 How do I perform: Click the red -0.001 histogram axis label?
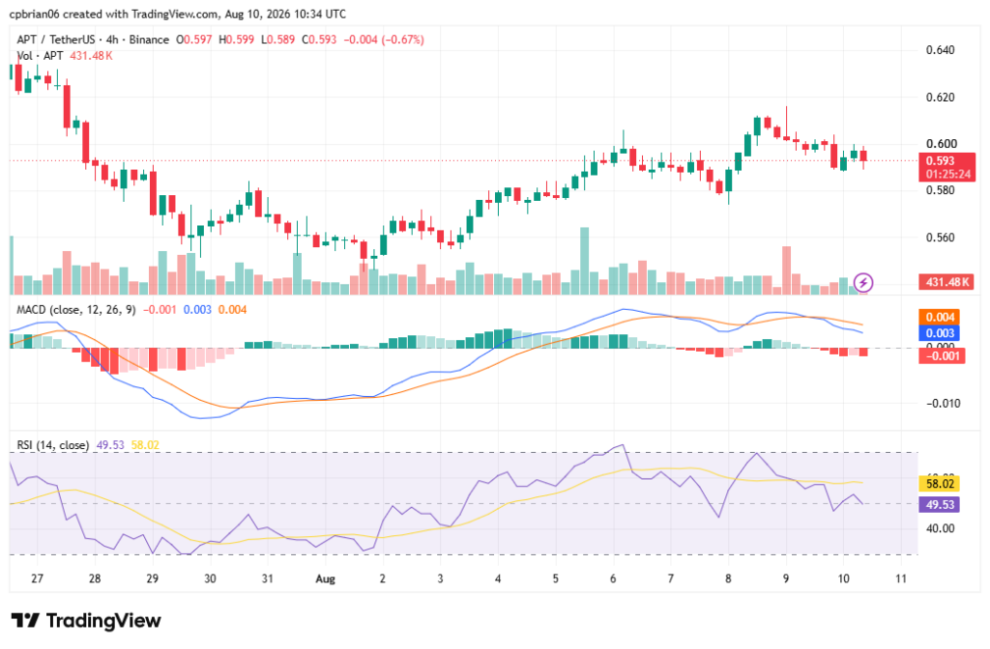coord(942,356)
